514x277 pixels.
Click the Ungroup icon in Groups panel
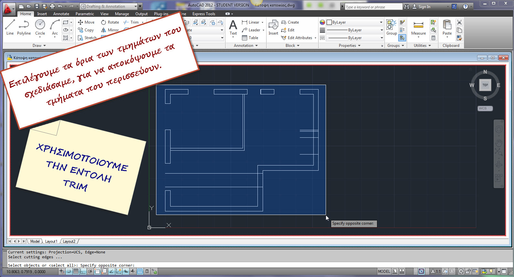402,22
